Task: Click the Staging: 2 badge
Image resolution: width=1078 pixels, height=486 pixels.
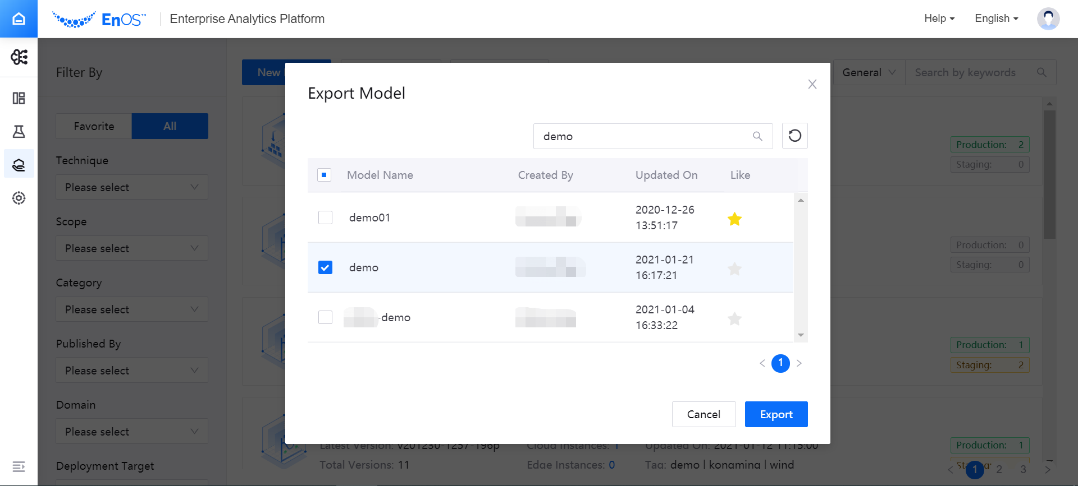Action: click(x=990, y=365)
